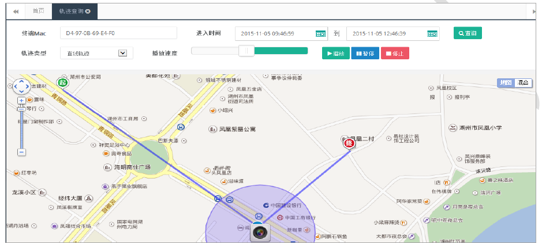Zoom in with the map plus button
Viewport: 542px width, 243px height.
tap(21, 101)
